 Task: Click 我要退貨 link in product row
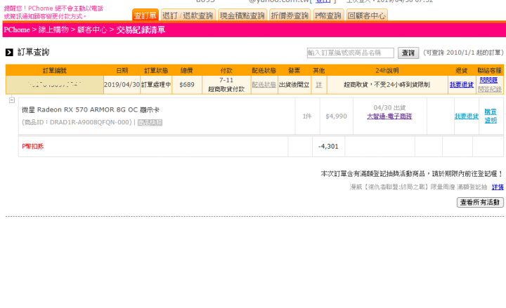point(467,116)
